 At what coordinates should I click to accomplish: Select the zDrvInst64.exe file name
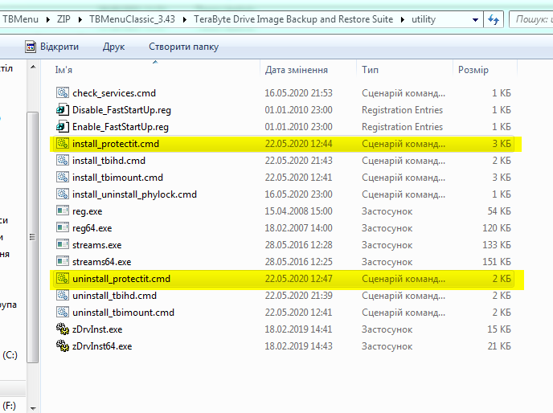(x=102, y=346)
